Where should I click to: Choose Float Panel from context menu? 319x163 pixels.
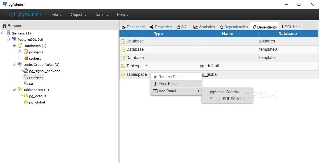[176, 83]
